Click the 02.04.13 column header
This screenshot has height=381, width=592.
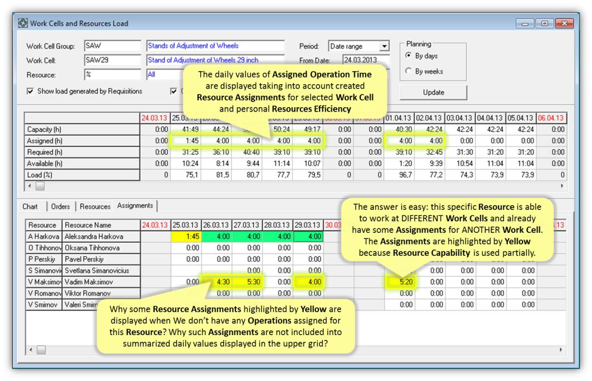pos(430,118)
